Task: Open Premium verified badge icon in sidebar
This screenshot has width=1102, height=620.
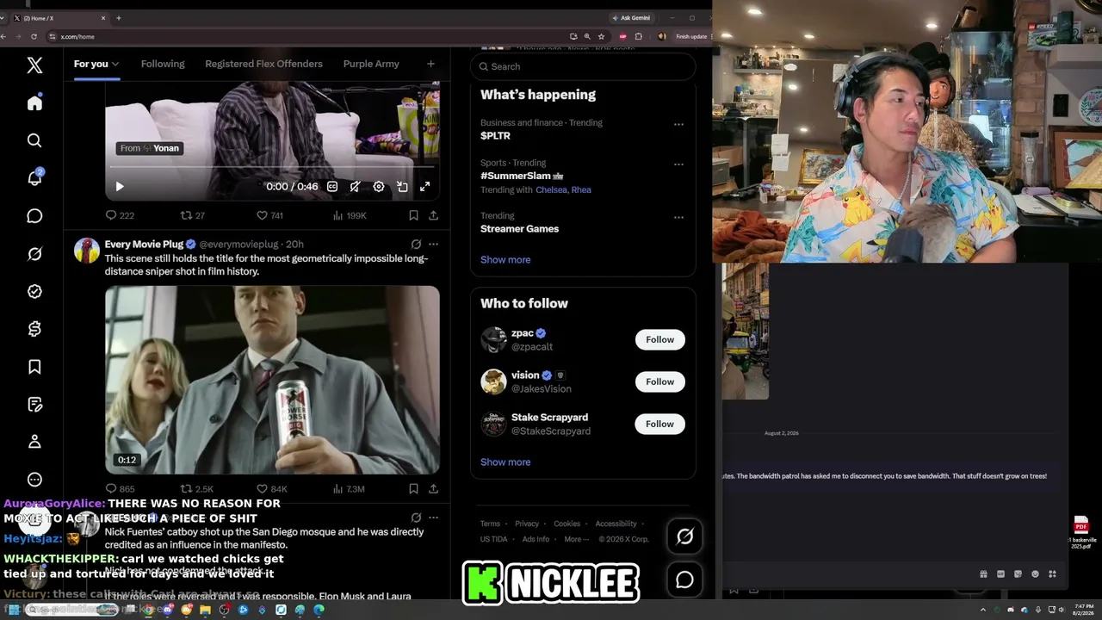Action: click(34, 291)
